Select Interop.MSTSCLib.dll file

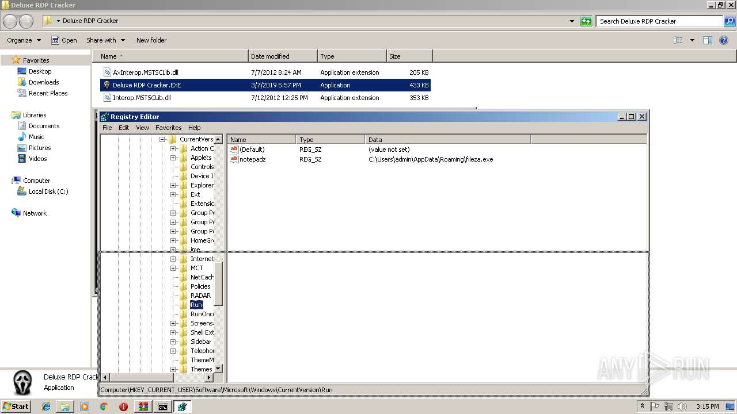(265, 98)
